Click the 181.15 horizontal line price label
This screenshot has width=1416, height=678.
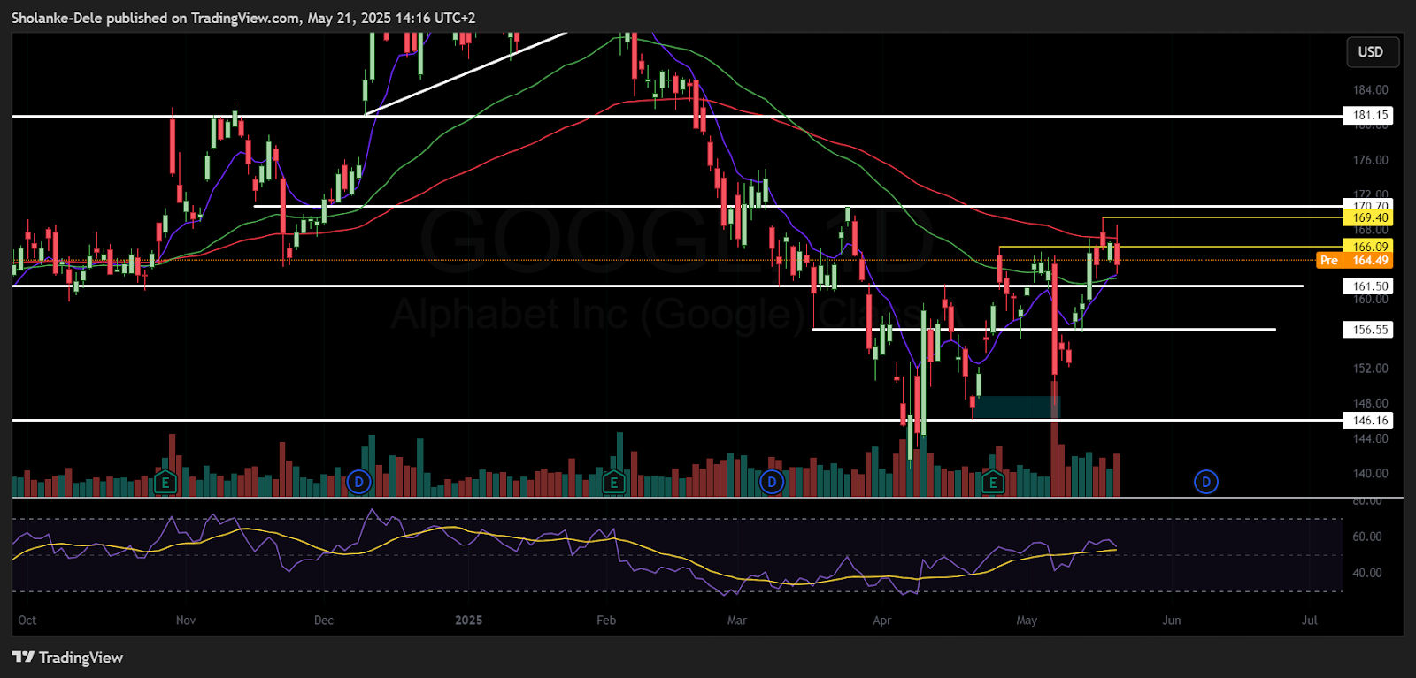pyautogui.click(x=1369, y=116)
